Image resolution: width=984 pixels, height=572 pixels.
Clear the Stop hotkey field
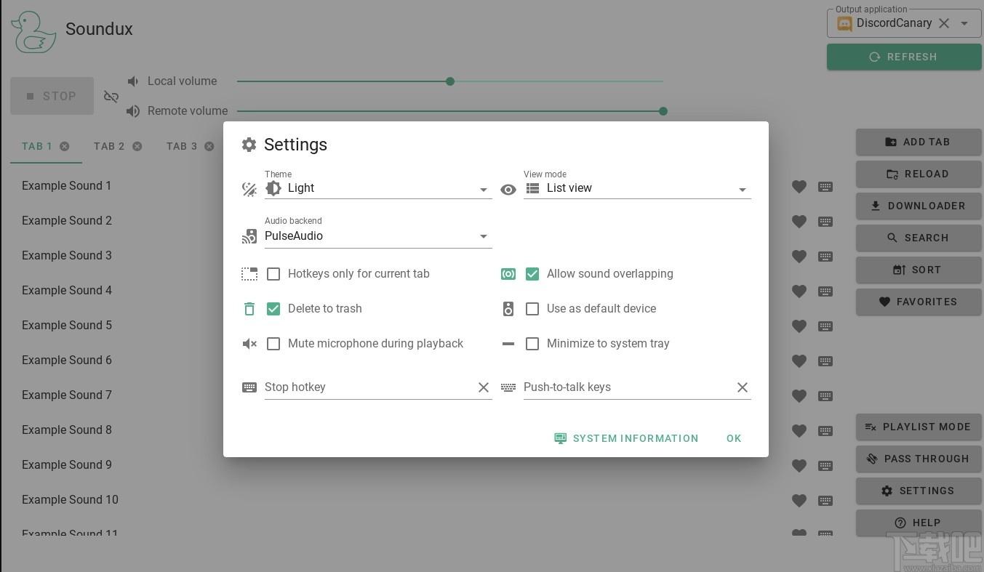(484, 387)
